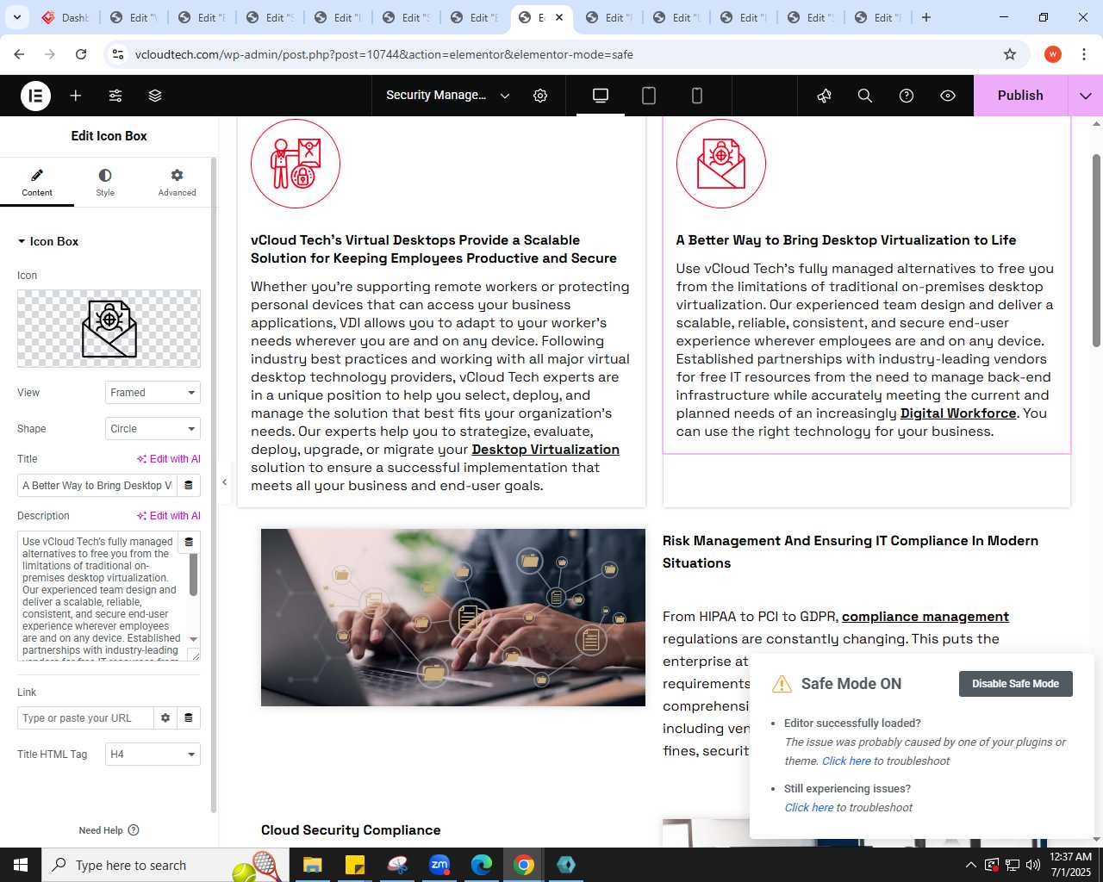Switch to tablet responsive view

coord(649,96)
